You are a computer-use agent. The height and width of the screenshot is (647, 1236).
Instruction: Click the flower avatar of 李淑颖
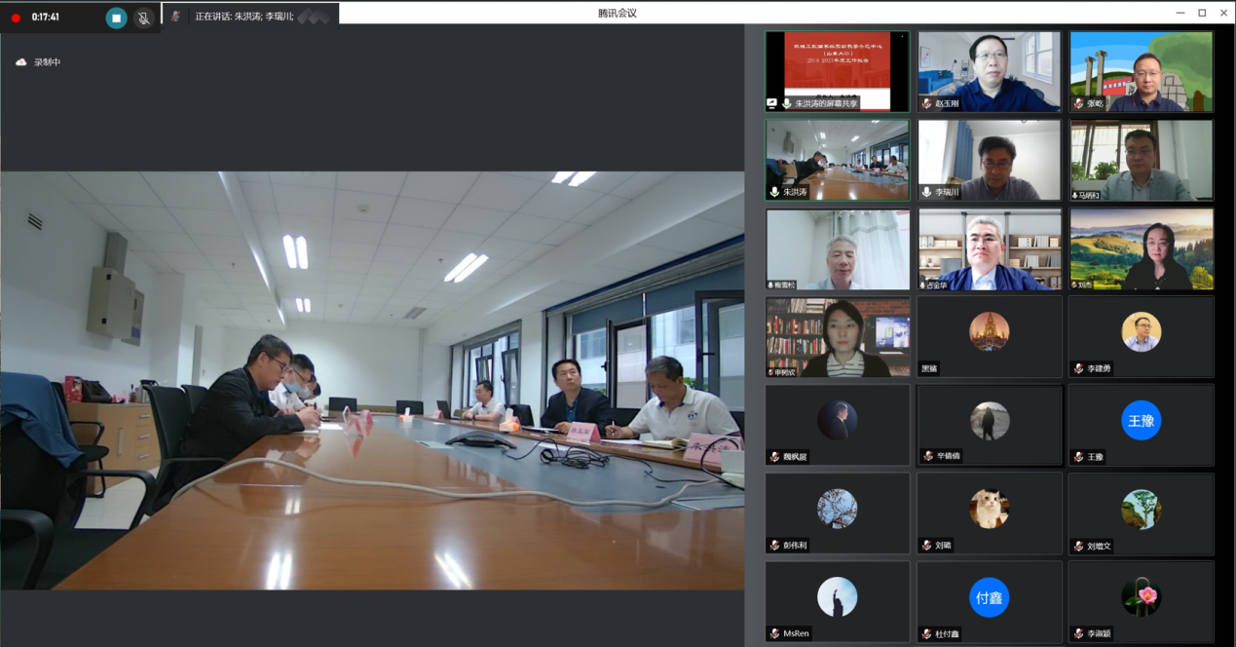coord(1141,597)
